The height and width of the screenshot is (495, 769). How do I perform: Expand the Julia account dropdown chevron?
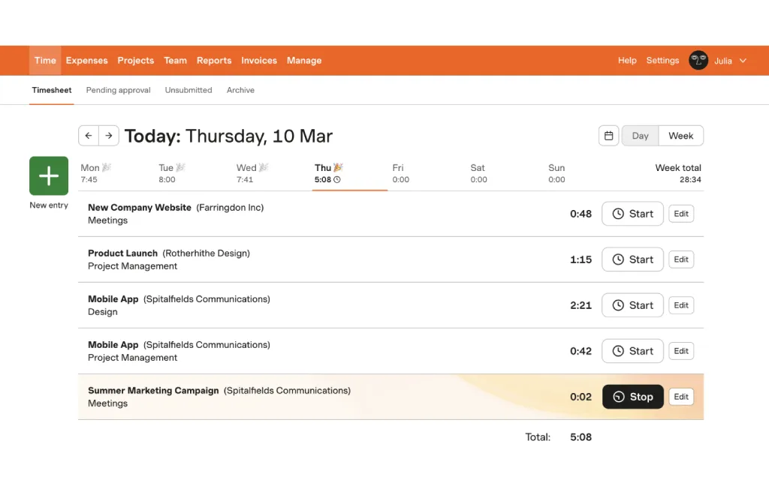coord(743,61)
